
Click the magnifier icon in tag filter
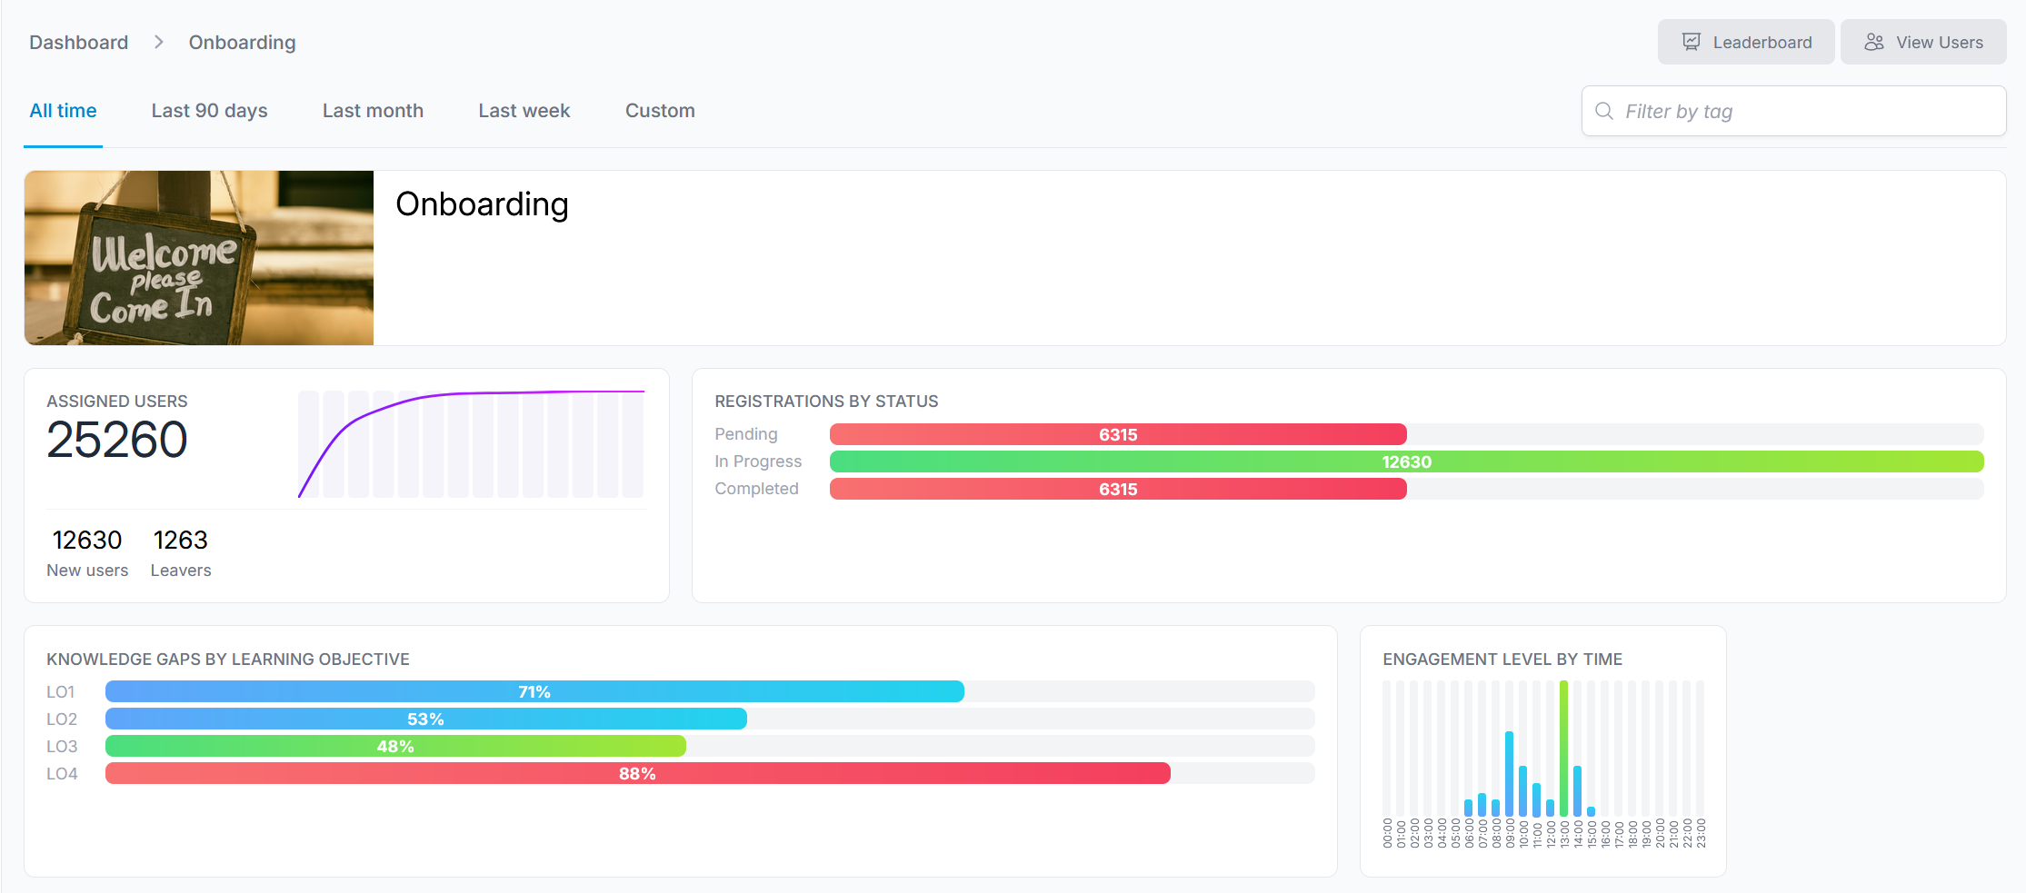pyautogui.click(x=1604, y=111)
